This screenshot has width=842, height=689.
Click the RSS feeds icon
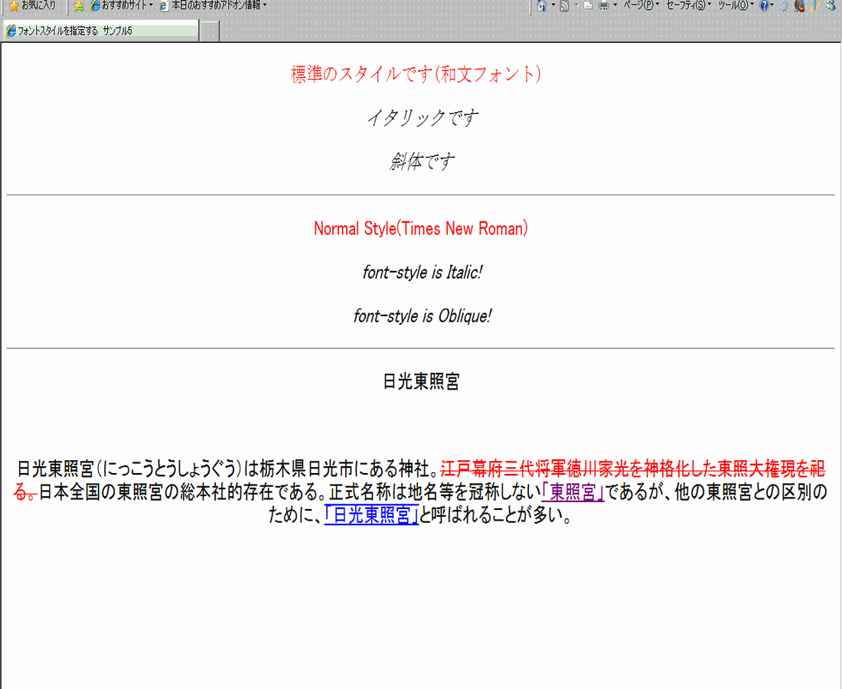pyautogui.click(x=564, y=6)
